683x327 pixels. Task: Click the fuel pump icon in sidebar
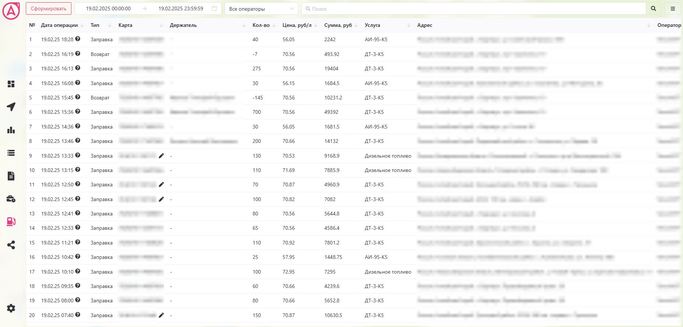pyautogui.click(x=11, y=222)
